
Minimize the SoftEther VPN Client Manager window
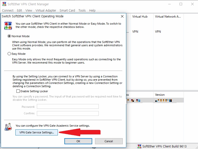click(169, 4)
